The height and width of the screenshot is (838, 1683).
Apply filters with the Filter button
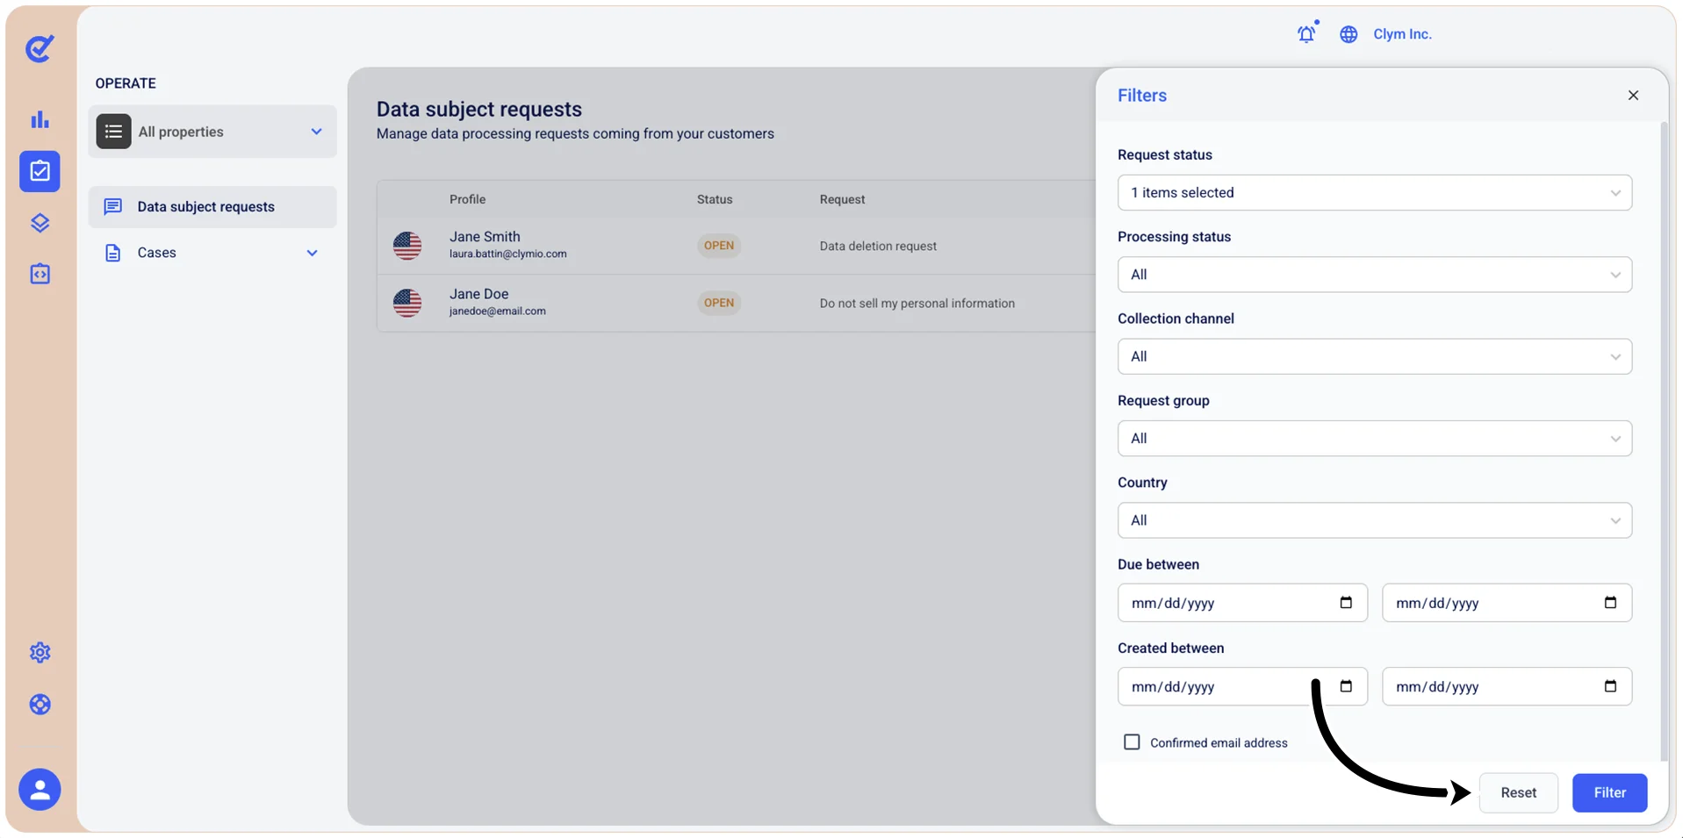pyautogui.click(x=1609, y=792)
